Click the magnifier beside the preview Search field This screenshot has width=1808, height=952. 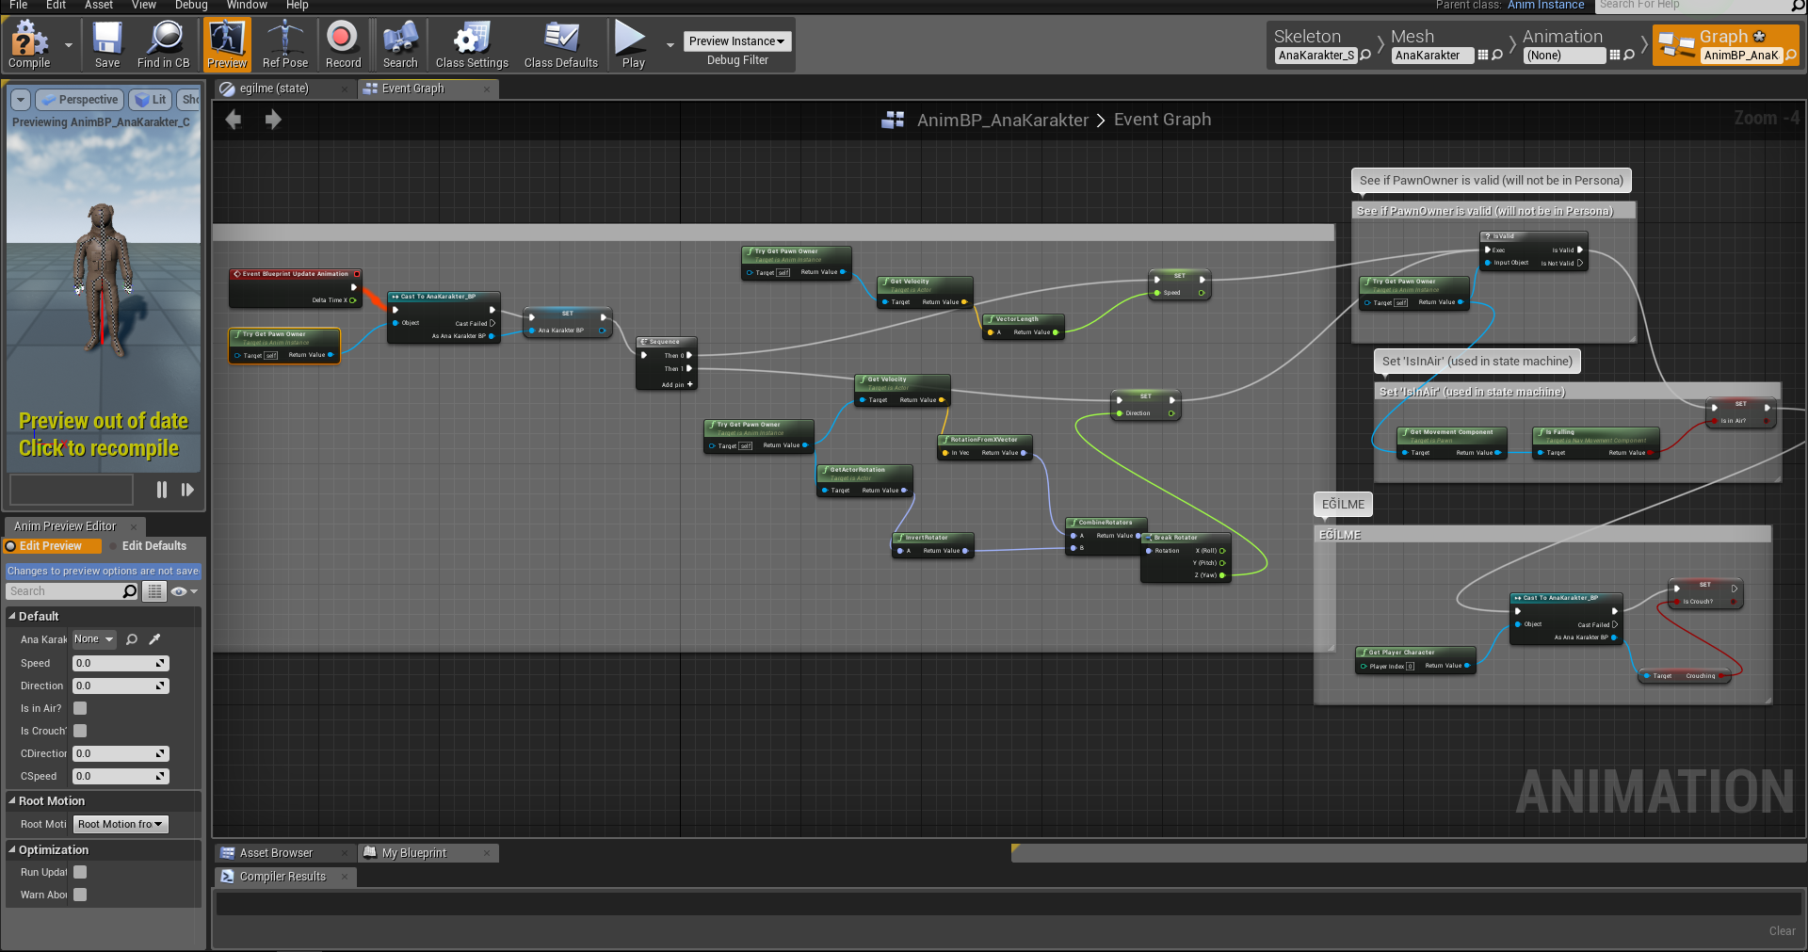tap(130, 591)
